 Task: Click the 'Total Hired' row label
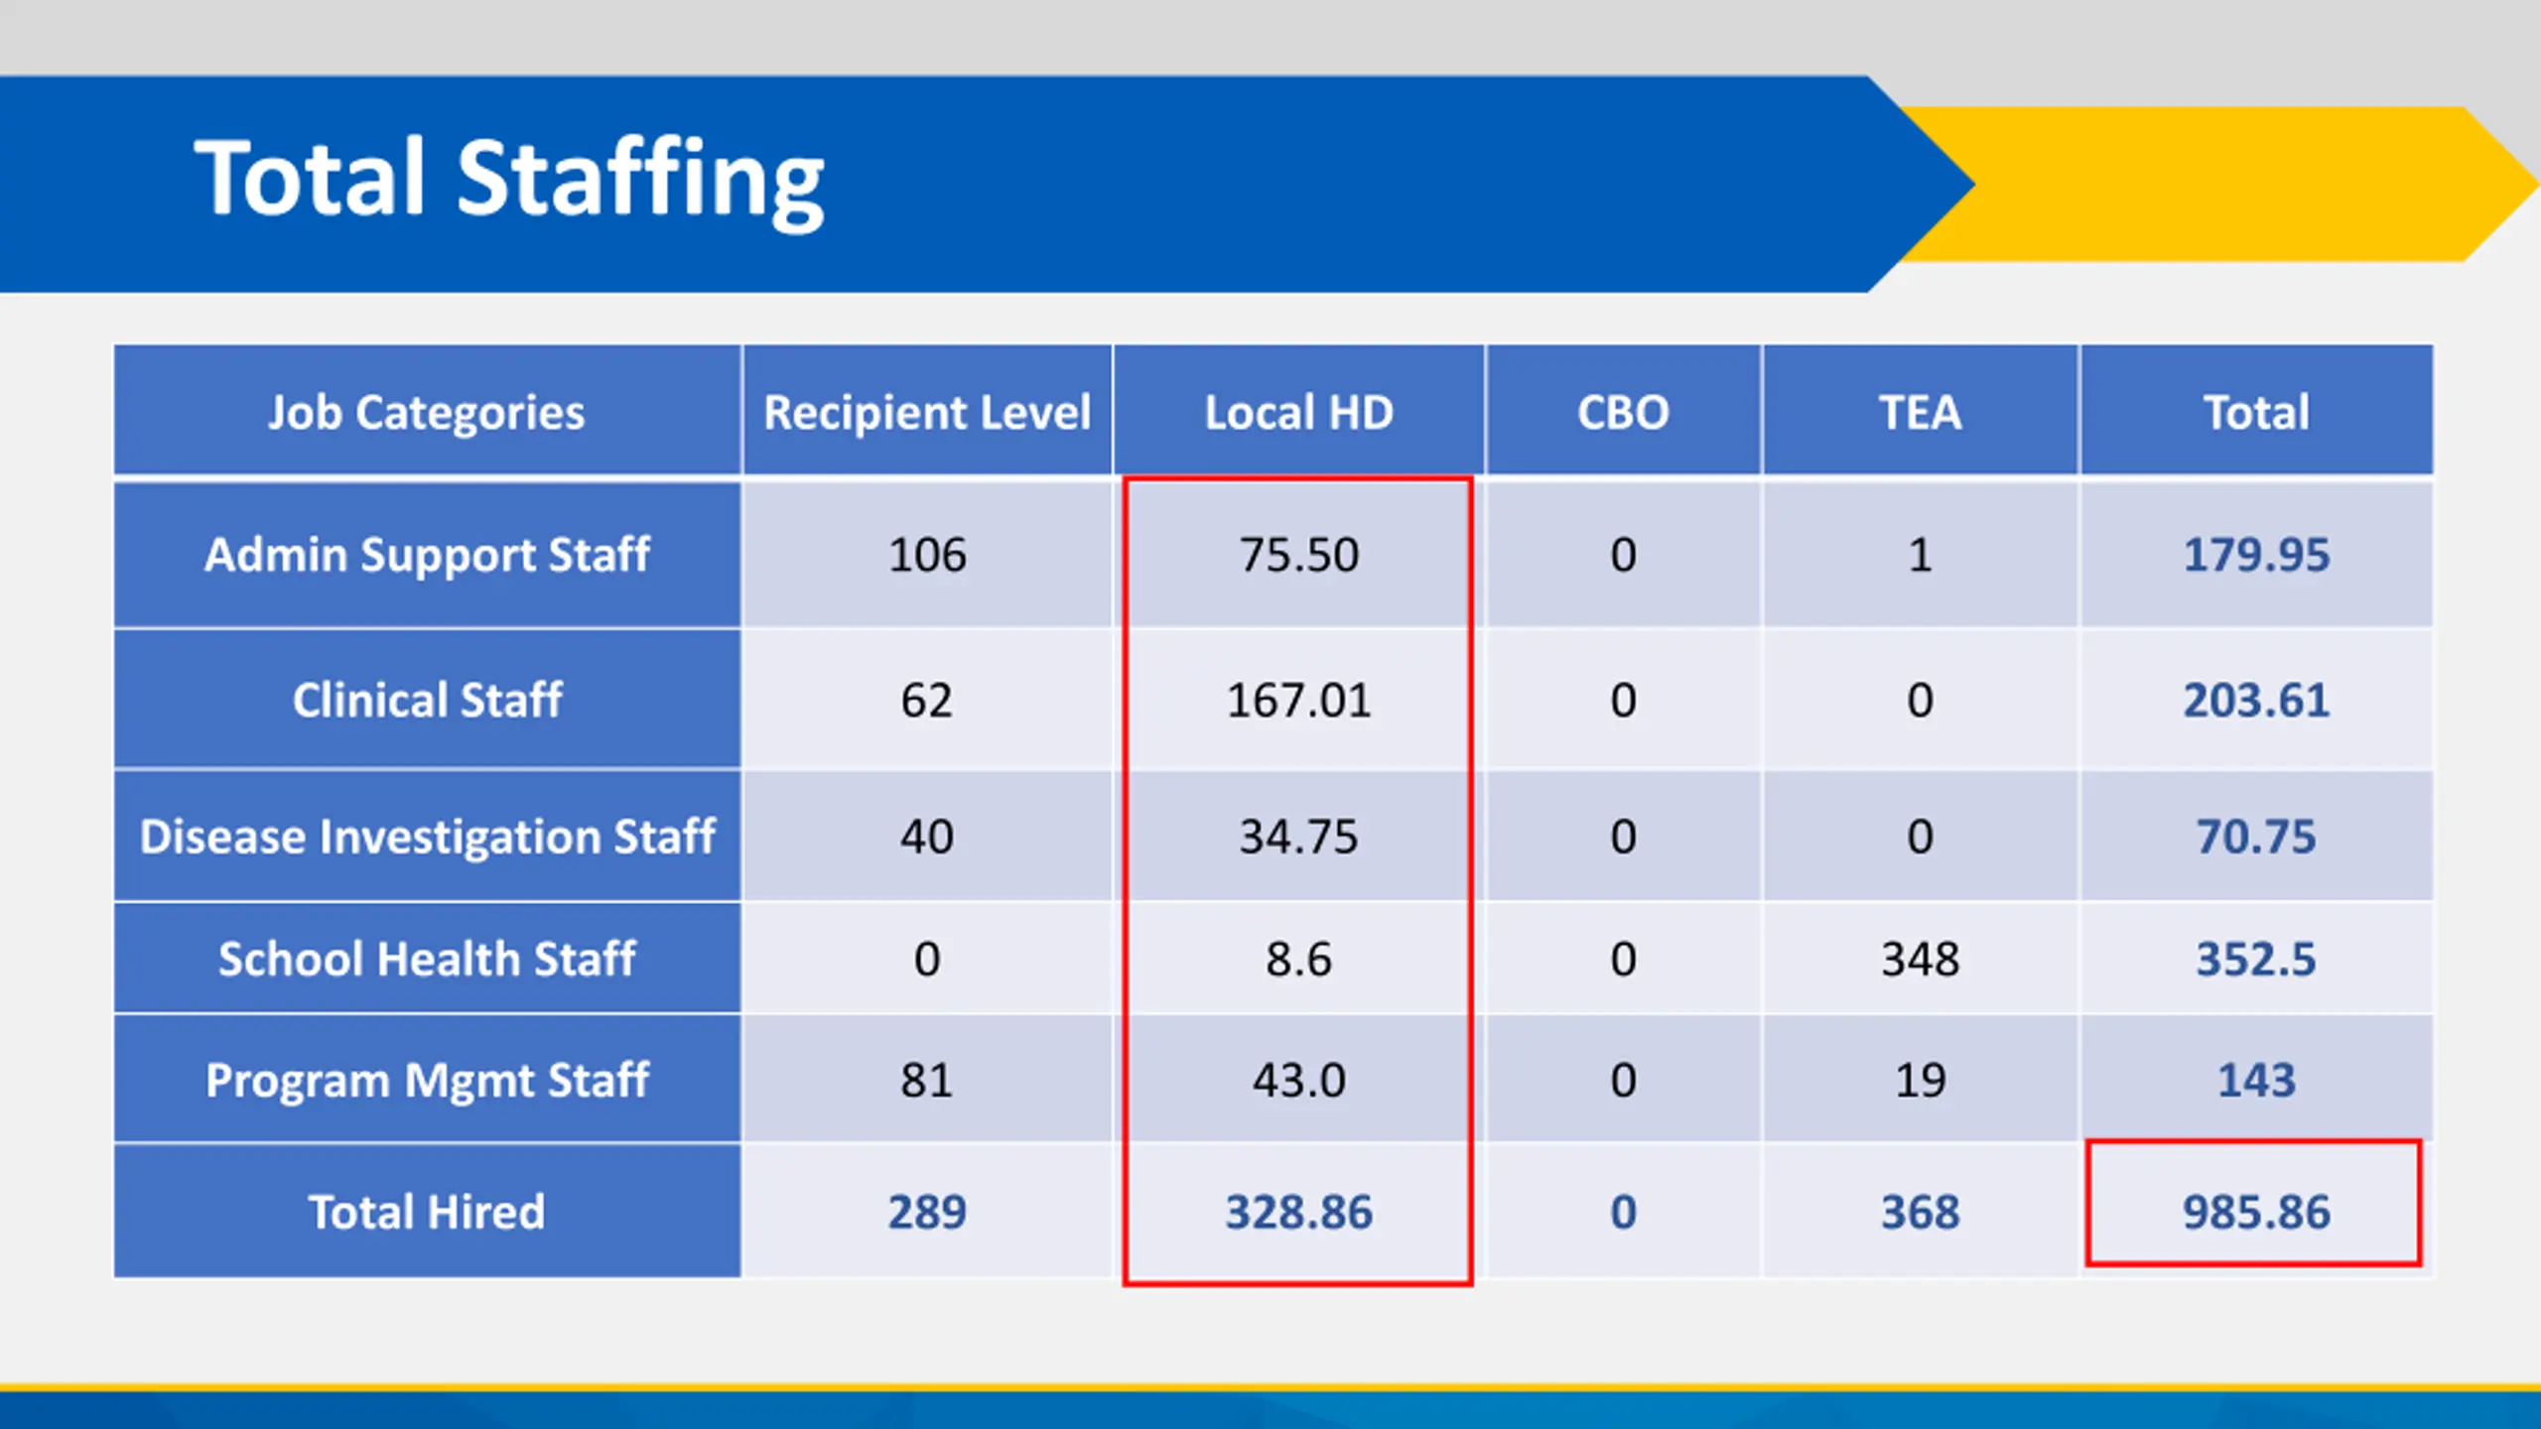point(427,1212)
